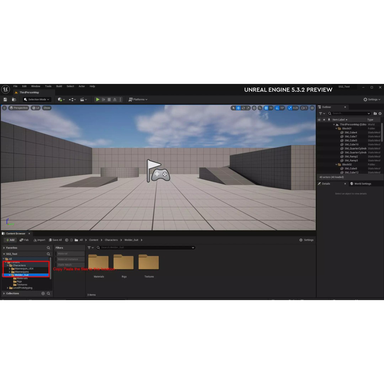
Task: Click the Lit view mode button
Action: pyautogui.click(x=36, y=108)
